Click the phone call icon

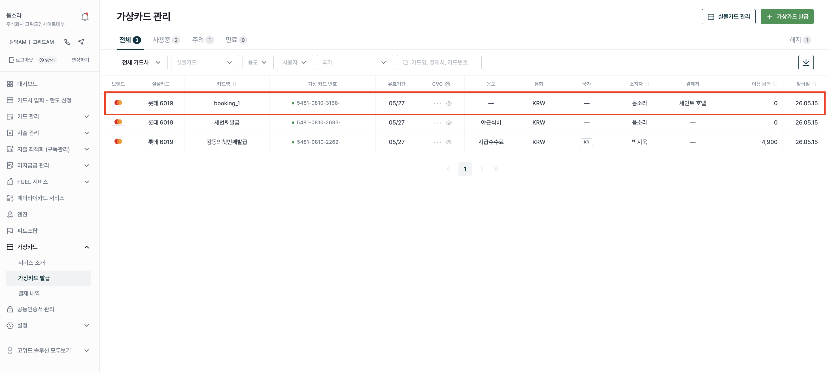(x=67, y=42)
